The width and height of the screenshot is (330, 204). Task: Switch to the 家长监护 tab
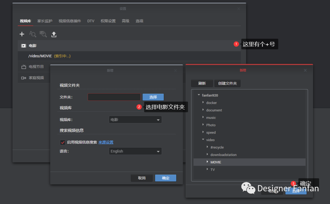coord(45,21)
